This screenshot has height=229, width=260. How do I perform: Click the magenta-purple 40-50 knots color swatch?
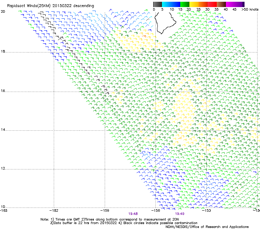(x=235, y=4)
